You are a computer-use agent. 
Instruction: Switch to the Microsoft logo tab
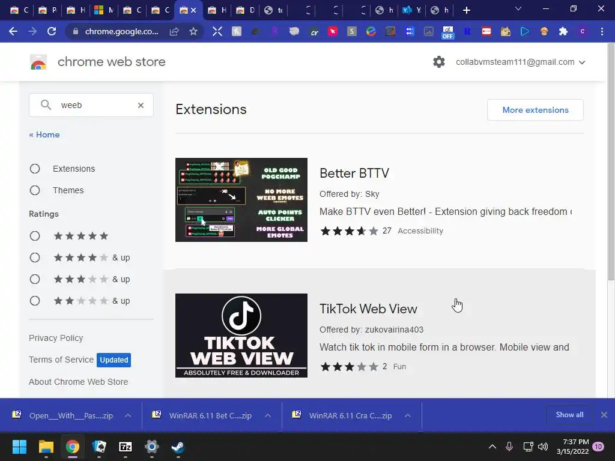(x=103, y=10)
